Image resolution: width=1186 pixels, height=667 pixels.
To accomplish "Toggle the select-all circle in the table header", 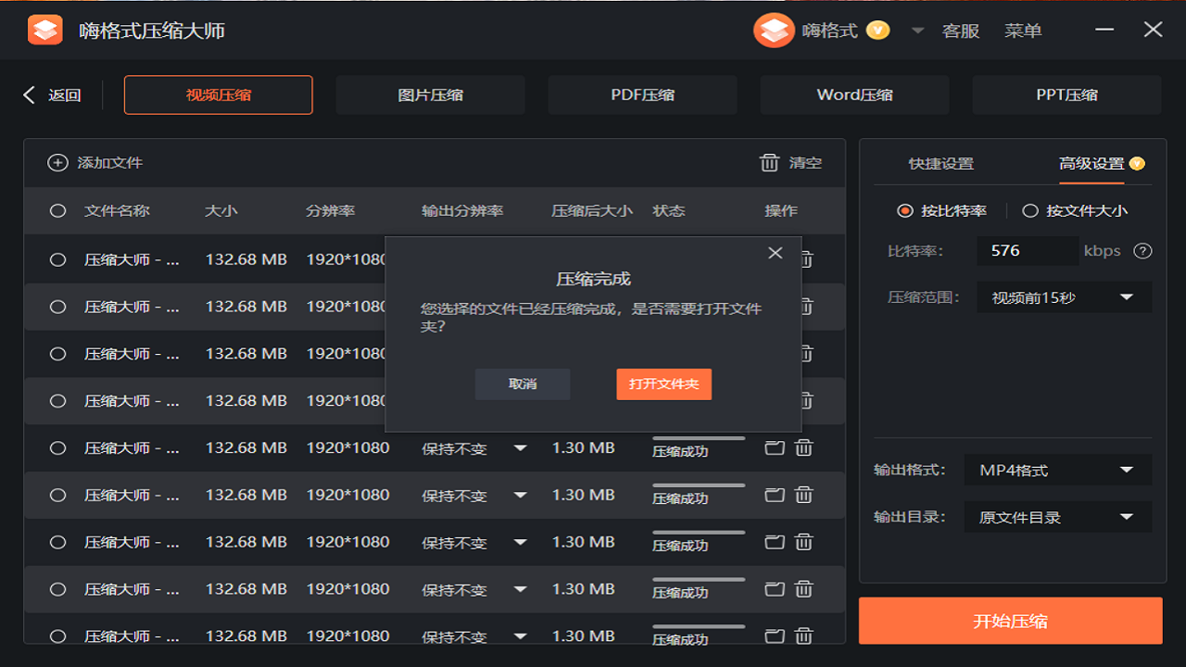I will coord(57,211).
